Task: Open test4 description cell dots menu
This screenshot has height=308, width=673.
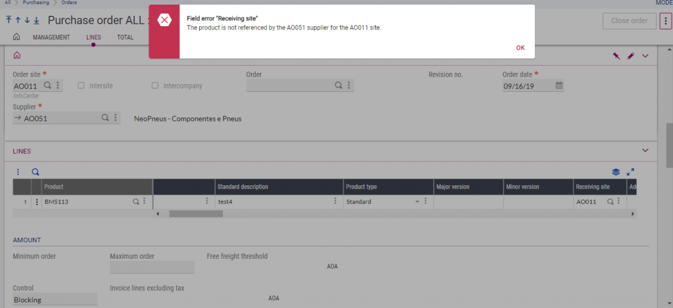Action: point(335,201)
